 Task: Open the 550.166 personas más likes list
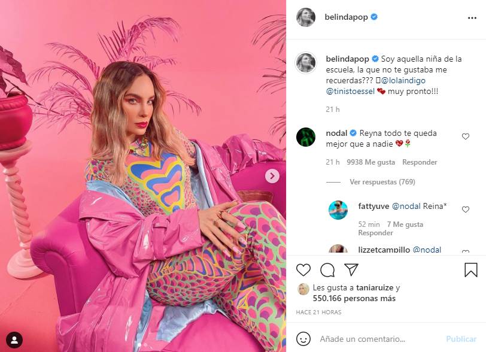coord(354,298)
